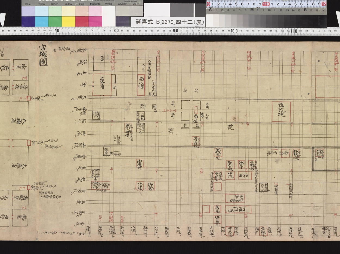Click the light cyan tint patch
The height and width of the screenshot is (254, 340).
point(42,11)
